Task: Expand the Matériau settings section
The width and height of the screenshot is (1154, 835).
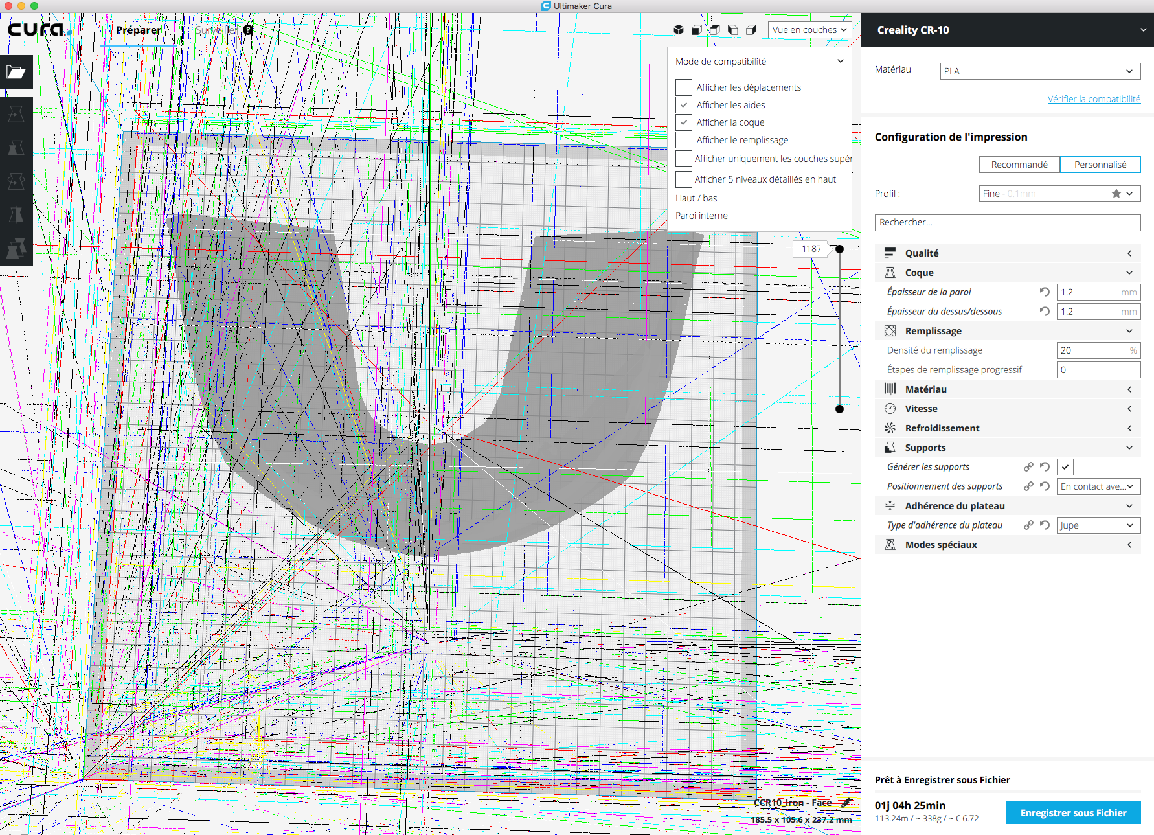Action: click(1008, 389)
